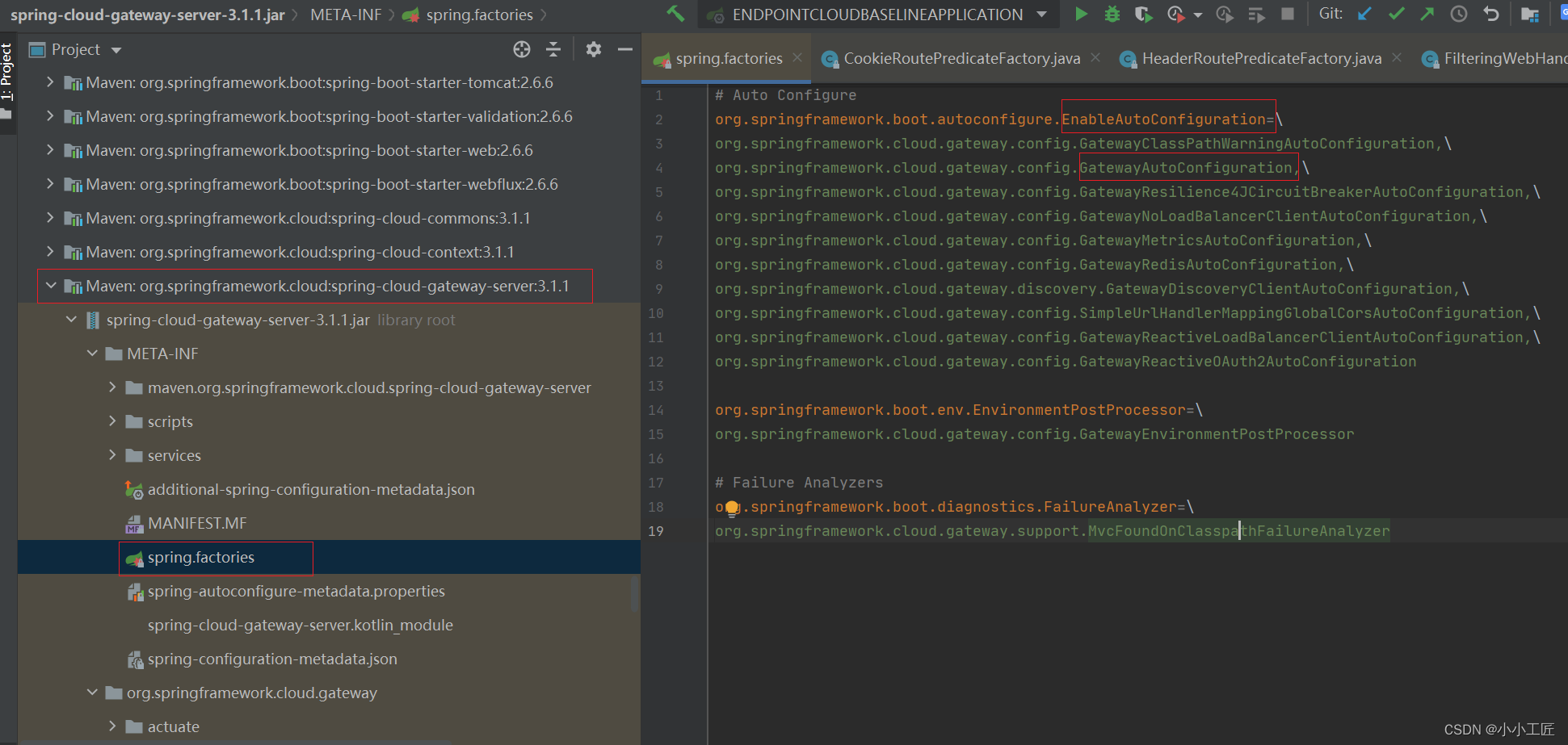1568x745 pixels.
Task: Show Git history clock icon
Action: pyautogui.click(x=1459, y=14)
